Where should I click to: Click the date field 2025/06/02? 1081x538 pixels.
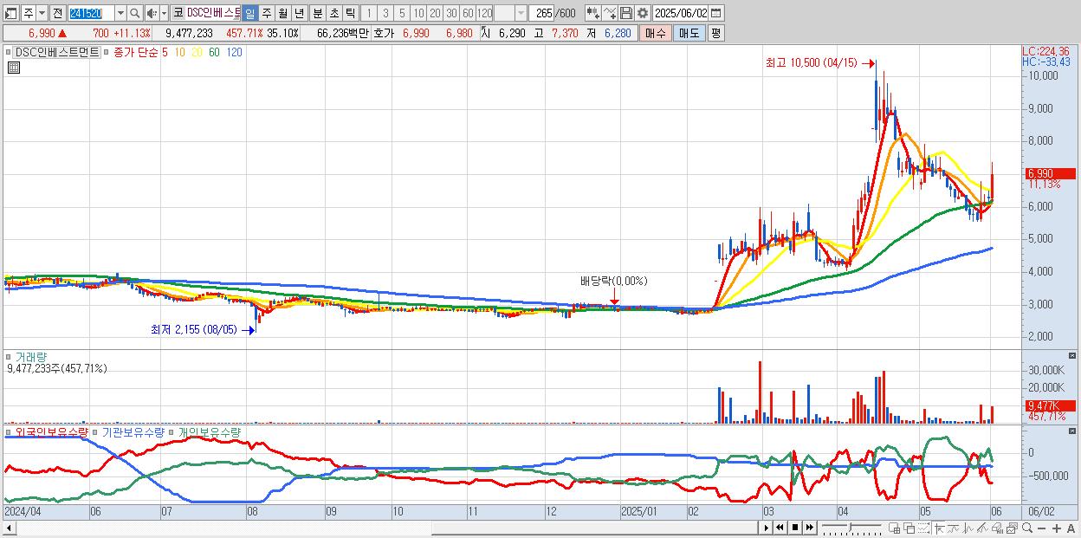[x=681, y=14]
